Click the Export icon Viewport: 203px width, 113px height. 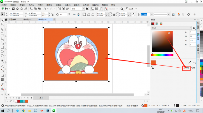click(x=63, y=9)
